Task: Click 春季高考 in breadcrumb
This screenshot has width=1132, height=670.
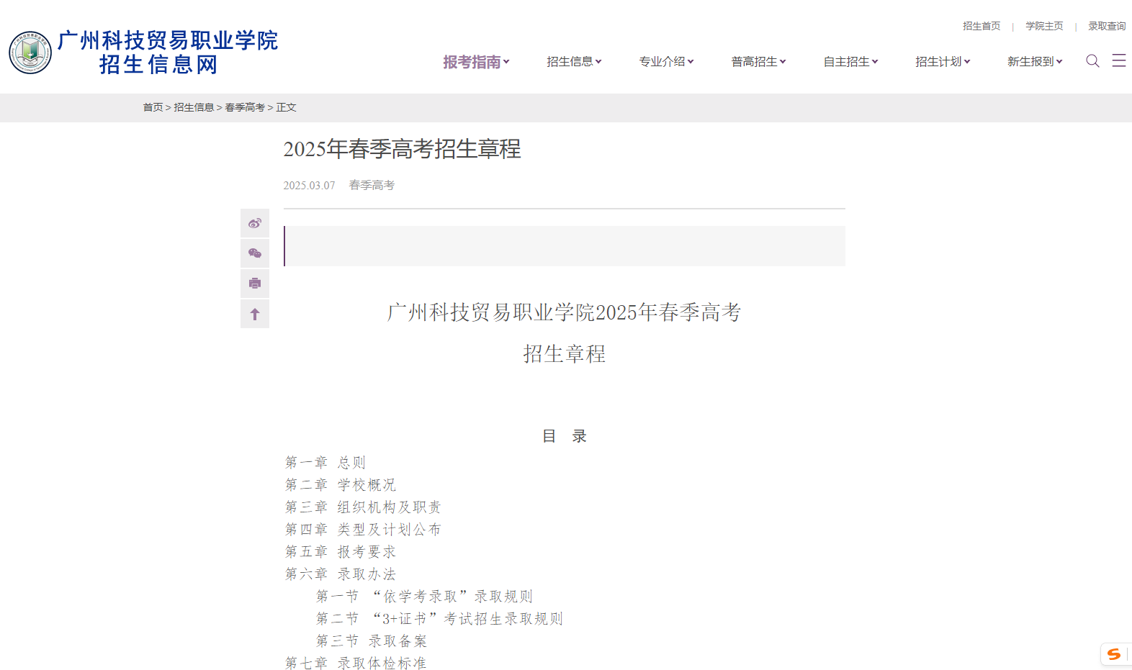Action: point(245,107)
